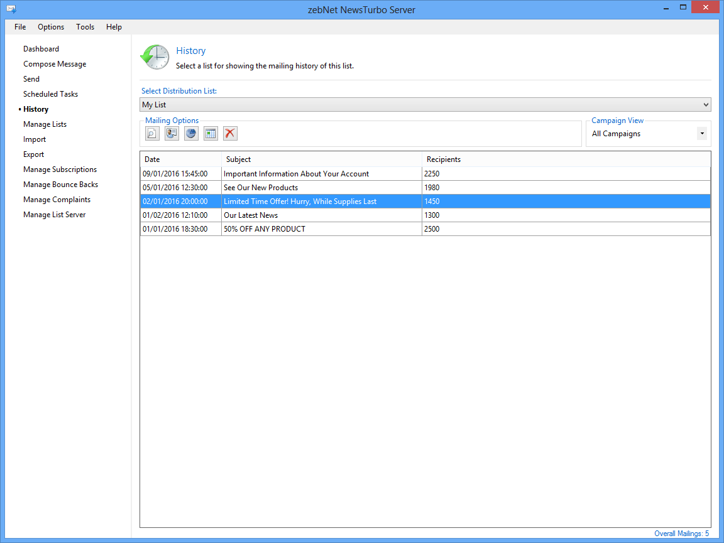Screen dimensions: 724x543
Task: Click the preview mailing magnifier icon
Action: point(152,133)
